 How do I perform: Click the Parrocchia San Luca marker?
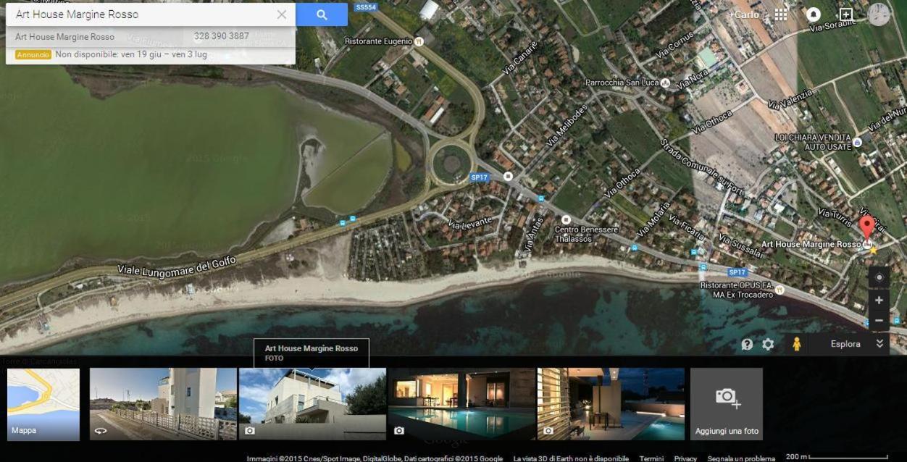pyautogui.click(x=665, y=83)
